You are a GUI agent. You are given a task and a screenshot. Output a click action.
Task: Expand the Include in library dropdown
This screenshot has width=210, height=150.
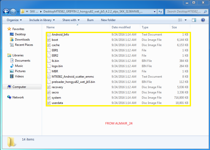pyautogui.click(x=42, y=20)
